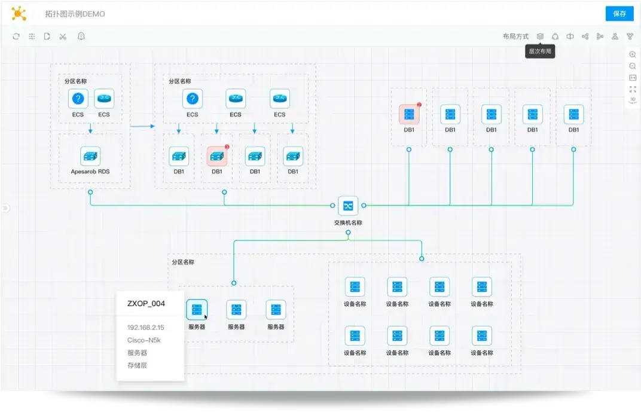The height and width of the screenshot is (415, 641).
Task: Click the highlighted 服务器 server node
Action: click(x=197, y=310)
